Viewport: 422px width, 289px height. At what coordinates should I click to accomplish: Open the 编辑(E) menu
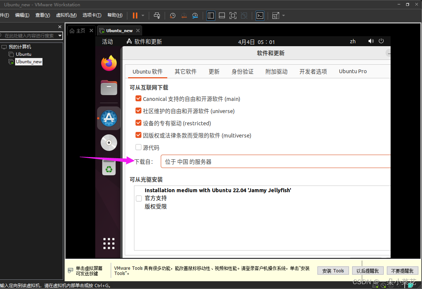pos(22,15)
